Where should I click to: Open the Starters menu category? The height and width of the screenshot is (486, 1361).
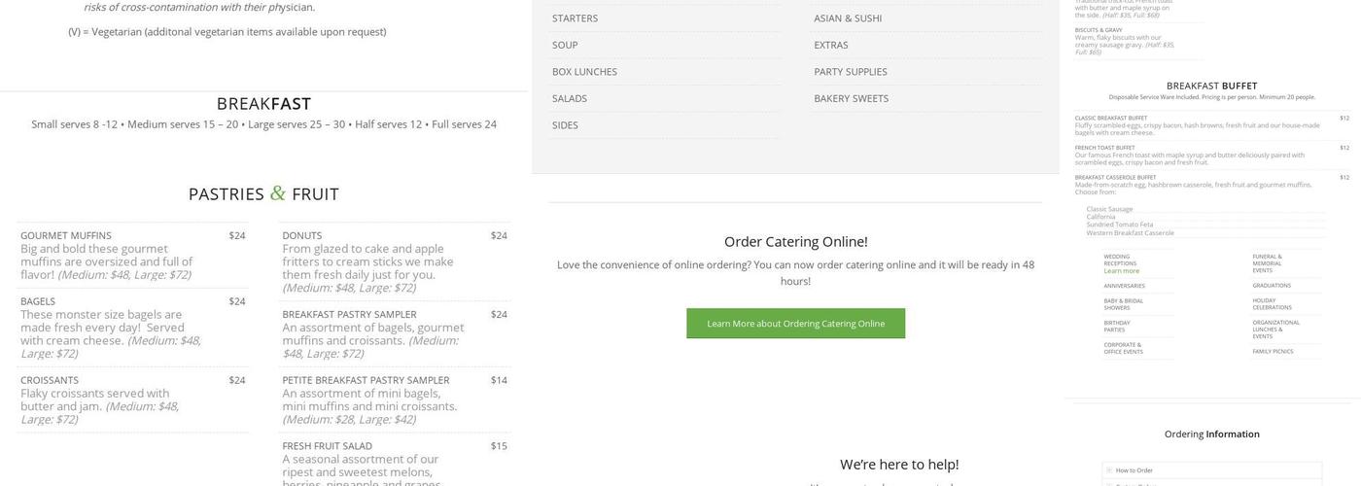pos(575,18)
